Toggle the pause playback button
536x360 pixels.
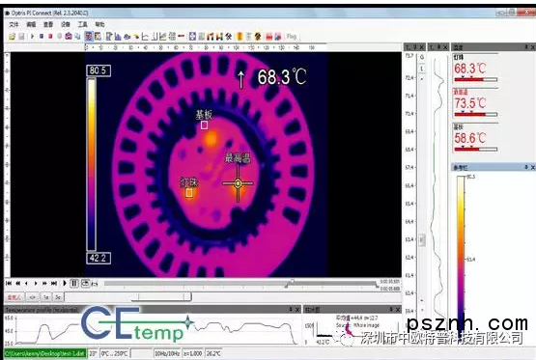pyautogui.click(x=74, y=283)
